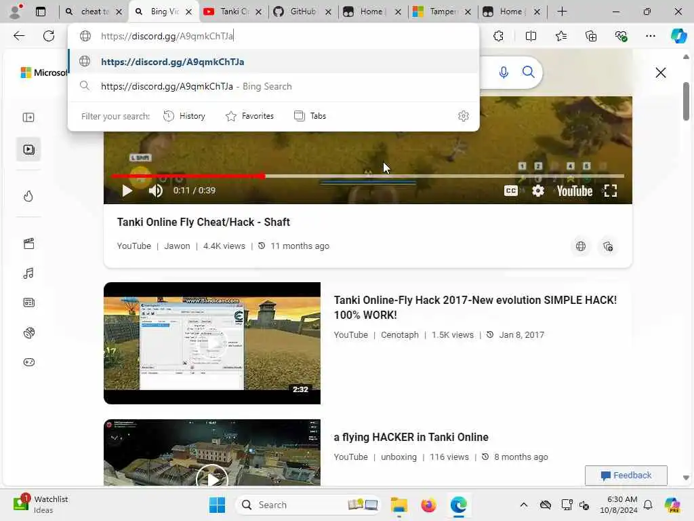Select the sports ball sidebar icon
The width and height of the screenshot is (694, 521).
(28, 332)
